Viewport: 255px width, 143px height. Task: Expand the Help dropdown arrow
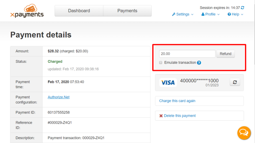tap(242, 14)
